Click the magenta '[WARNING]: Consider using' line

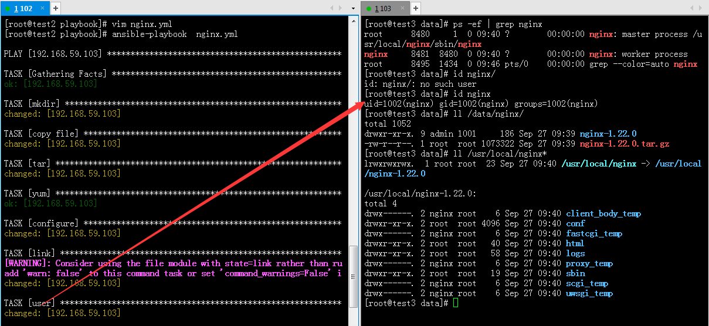point(173,263)
